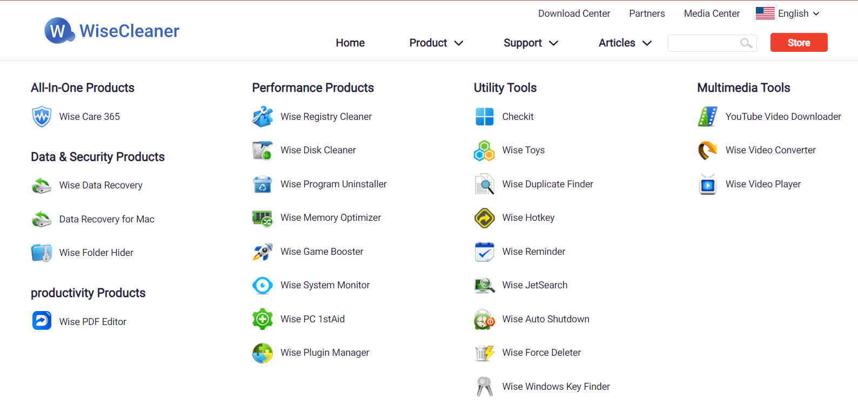
Task: Select the Wise Toys text link
Action: click(524, 150)
